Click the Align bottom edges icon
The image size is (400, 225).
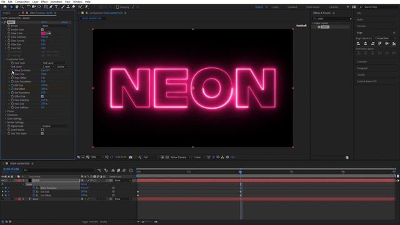tap(394, 44)
